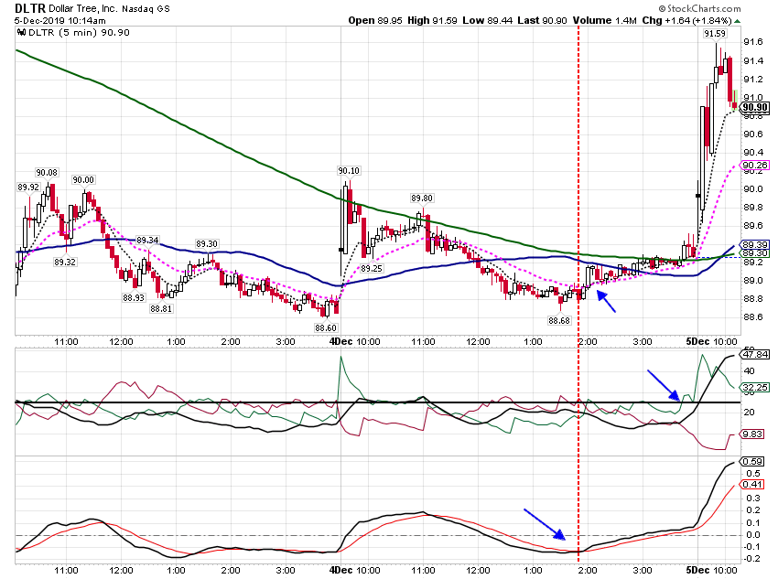Click the 88.60 low price label on the chart
This screenshot has height=579, width=778.
(x=326, y=327)
